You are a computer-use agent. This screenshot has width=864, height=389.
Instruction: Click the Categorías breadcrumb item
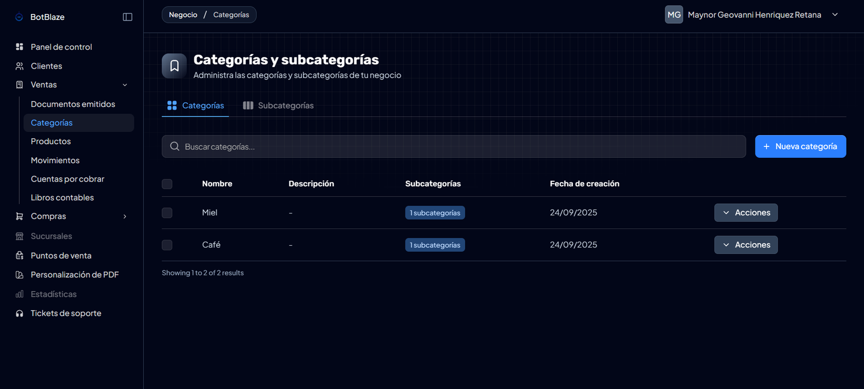[x=231, y=15]
